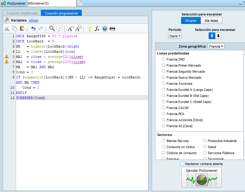Undo the last code edit
The width and height of the screenshot is (245, 192).
coord(33,29)
